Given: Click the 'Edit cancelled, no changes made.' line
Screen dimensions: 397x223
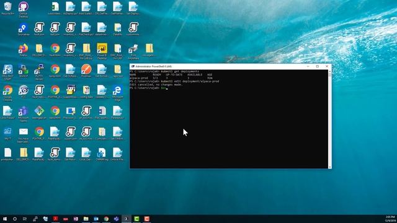Looking at the screenshot, I should pyautogui.click(x=156, y=85).
